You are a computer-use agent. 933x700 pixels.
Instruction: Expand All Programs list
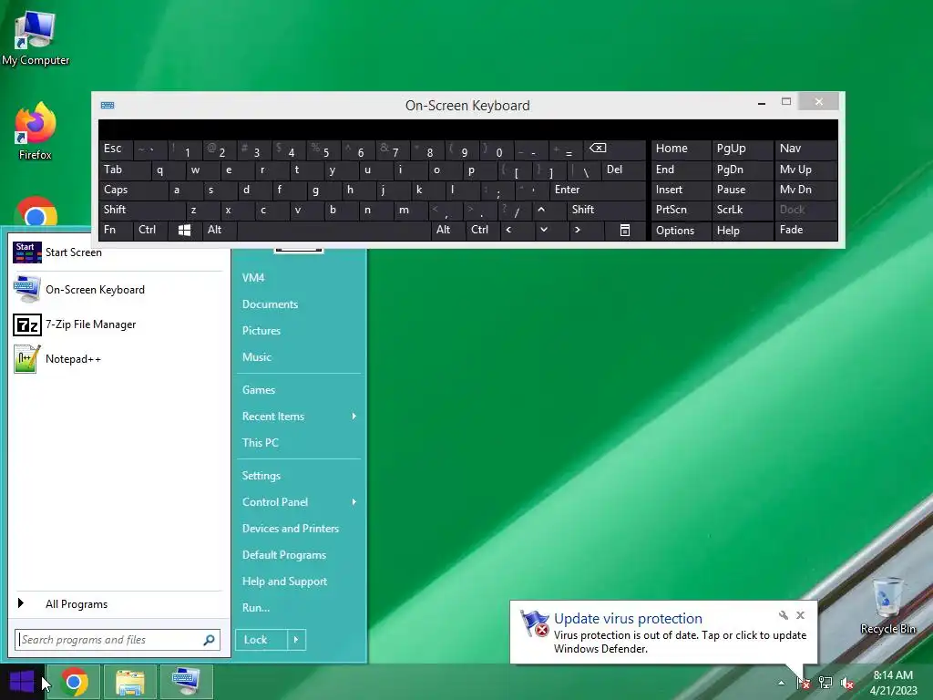(118, 604)
